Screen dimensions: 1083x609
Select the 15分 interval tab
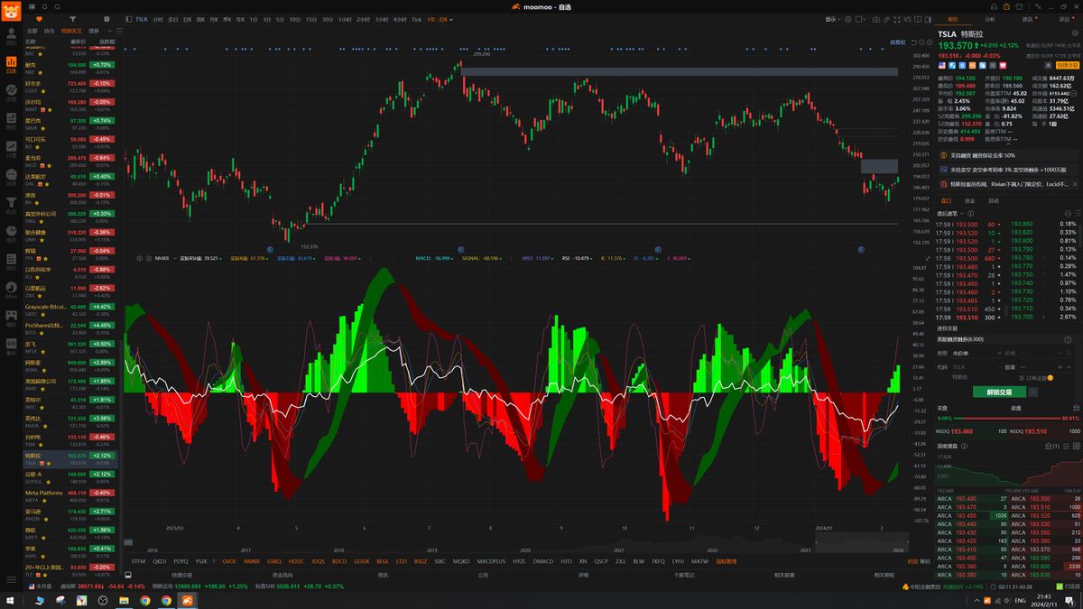tap(310, 19)
